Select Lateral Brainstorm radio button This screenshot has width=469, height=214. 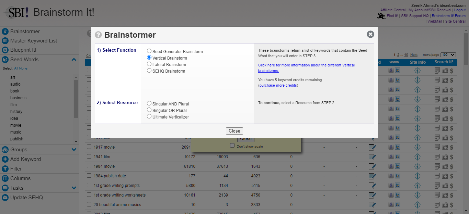149,64
